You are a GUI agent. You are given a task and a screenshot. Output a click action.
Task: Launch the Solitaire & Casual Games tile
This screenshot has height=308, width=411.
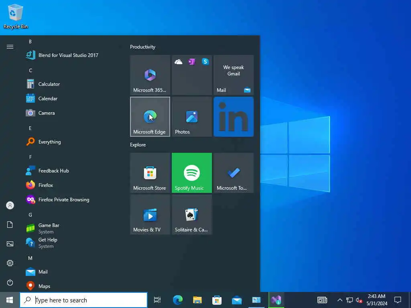pyautogui.click(x=191, y=215)
